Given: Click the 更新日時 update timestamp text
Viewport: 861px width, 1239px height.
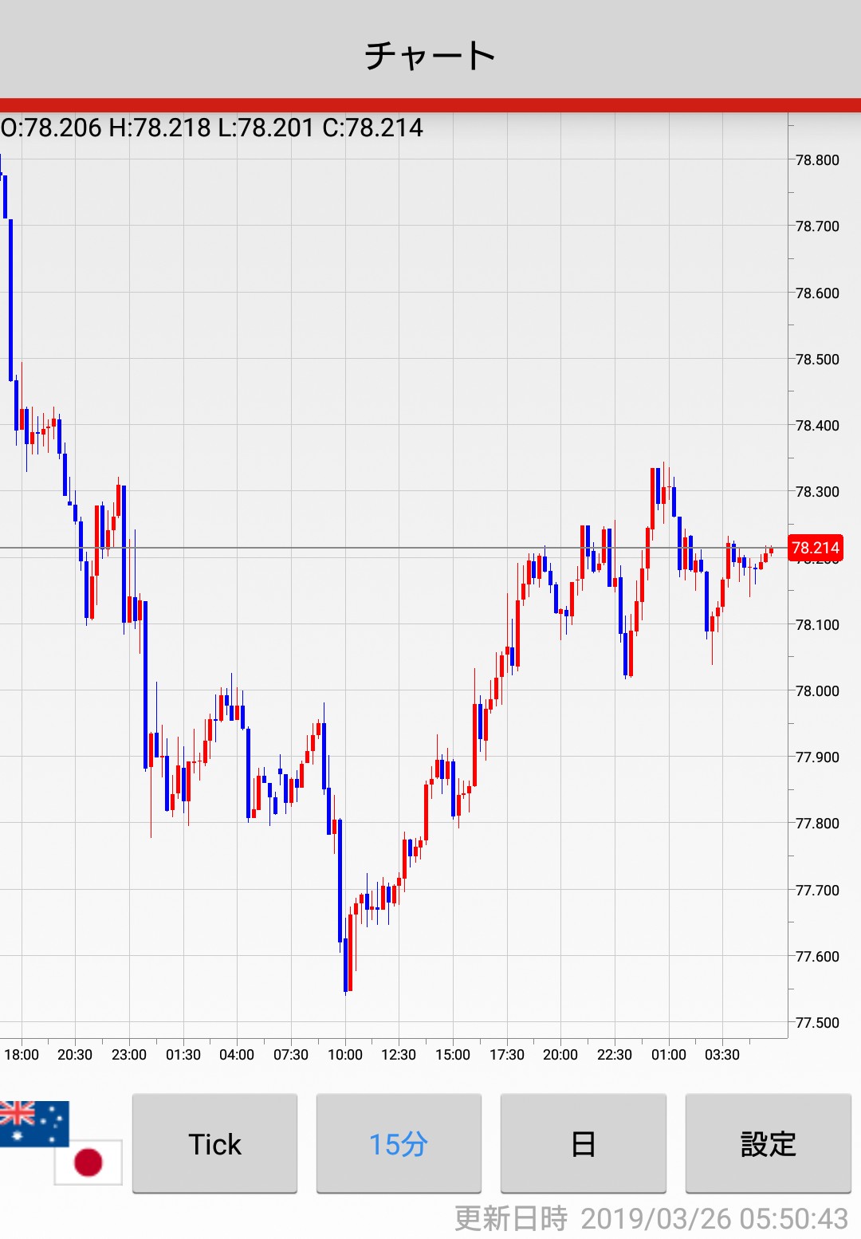Looking at the screenshot, I should tap(651, 1218).
